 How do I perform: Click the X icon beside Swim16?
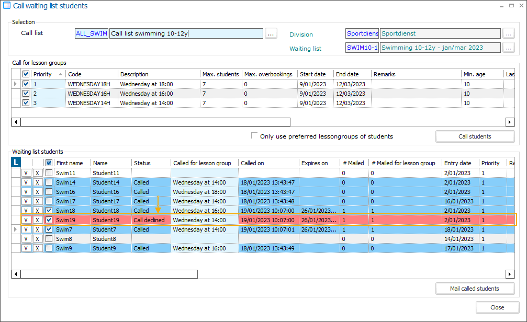tap(37, 192)
